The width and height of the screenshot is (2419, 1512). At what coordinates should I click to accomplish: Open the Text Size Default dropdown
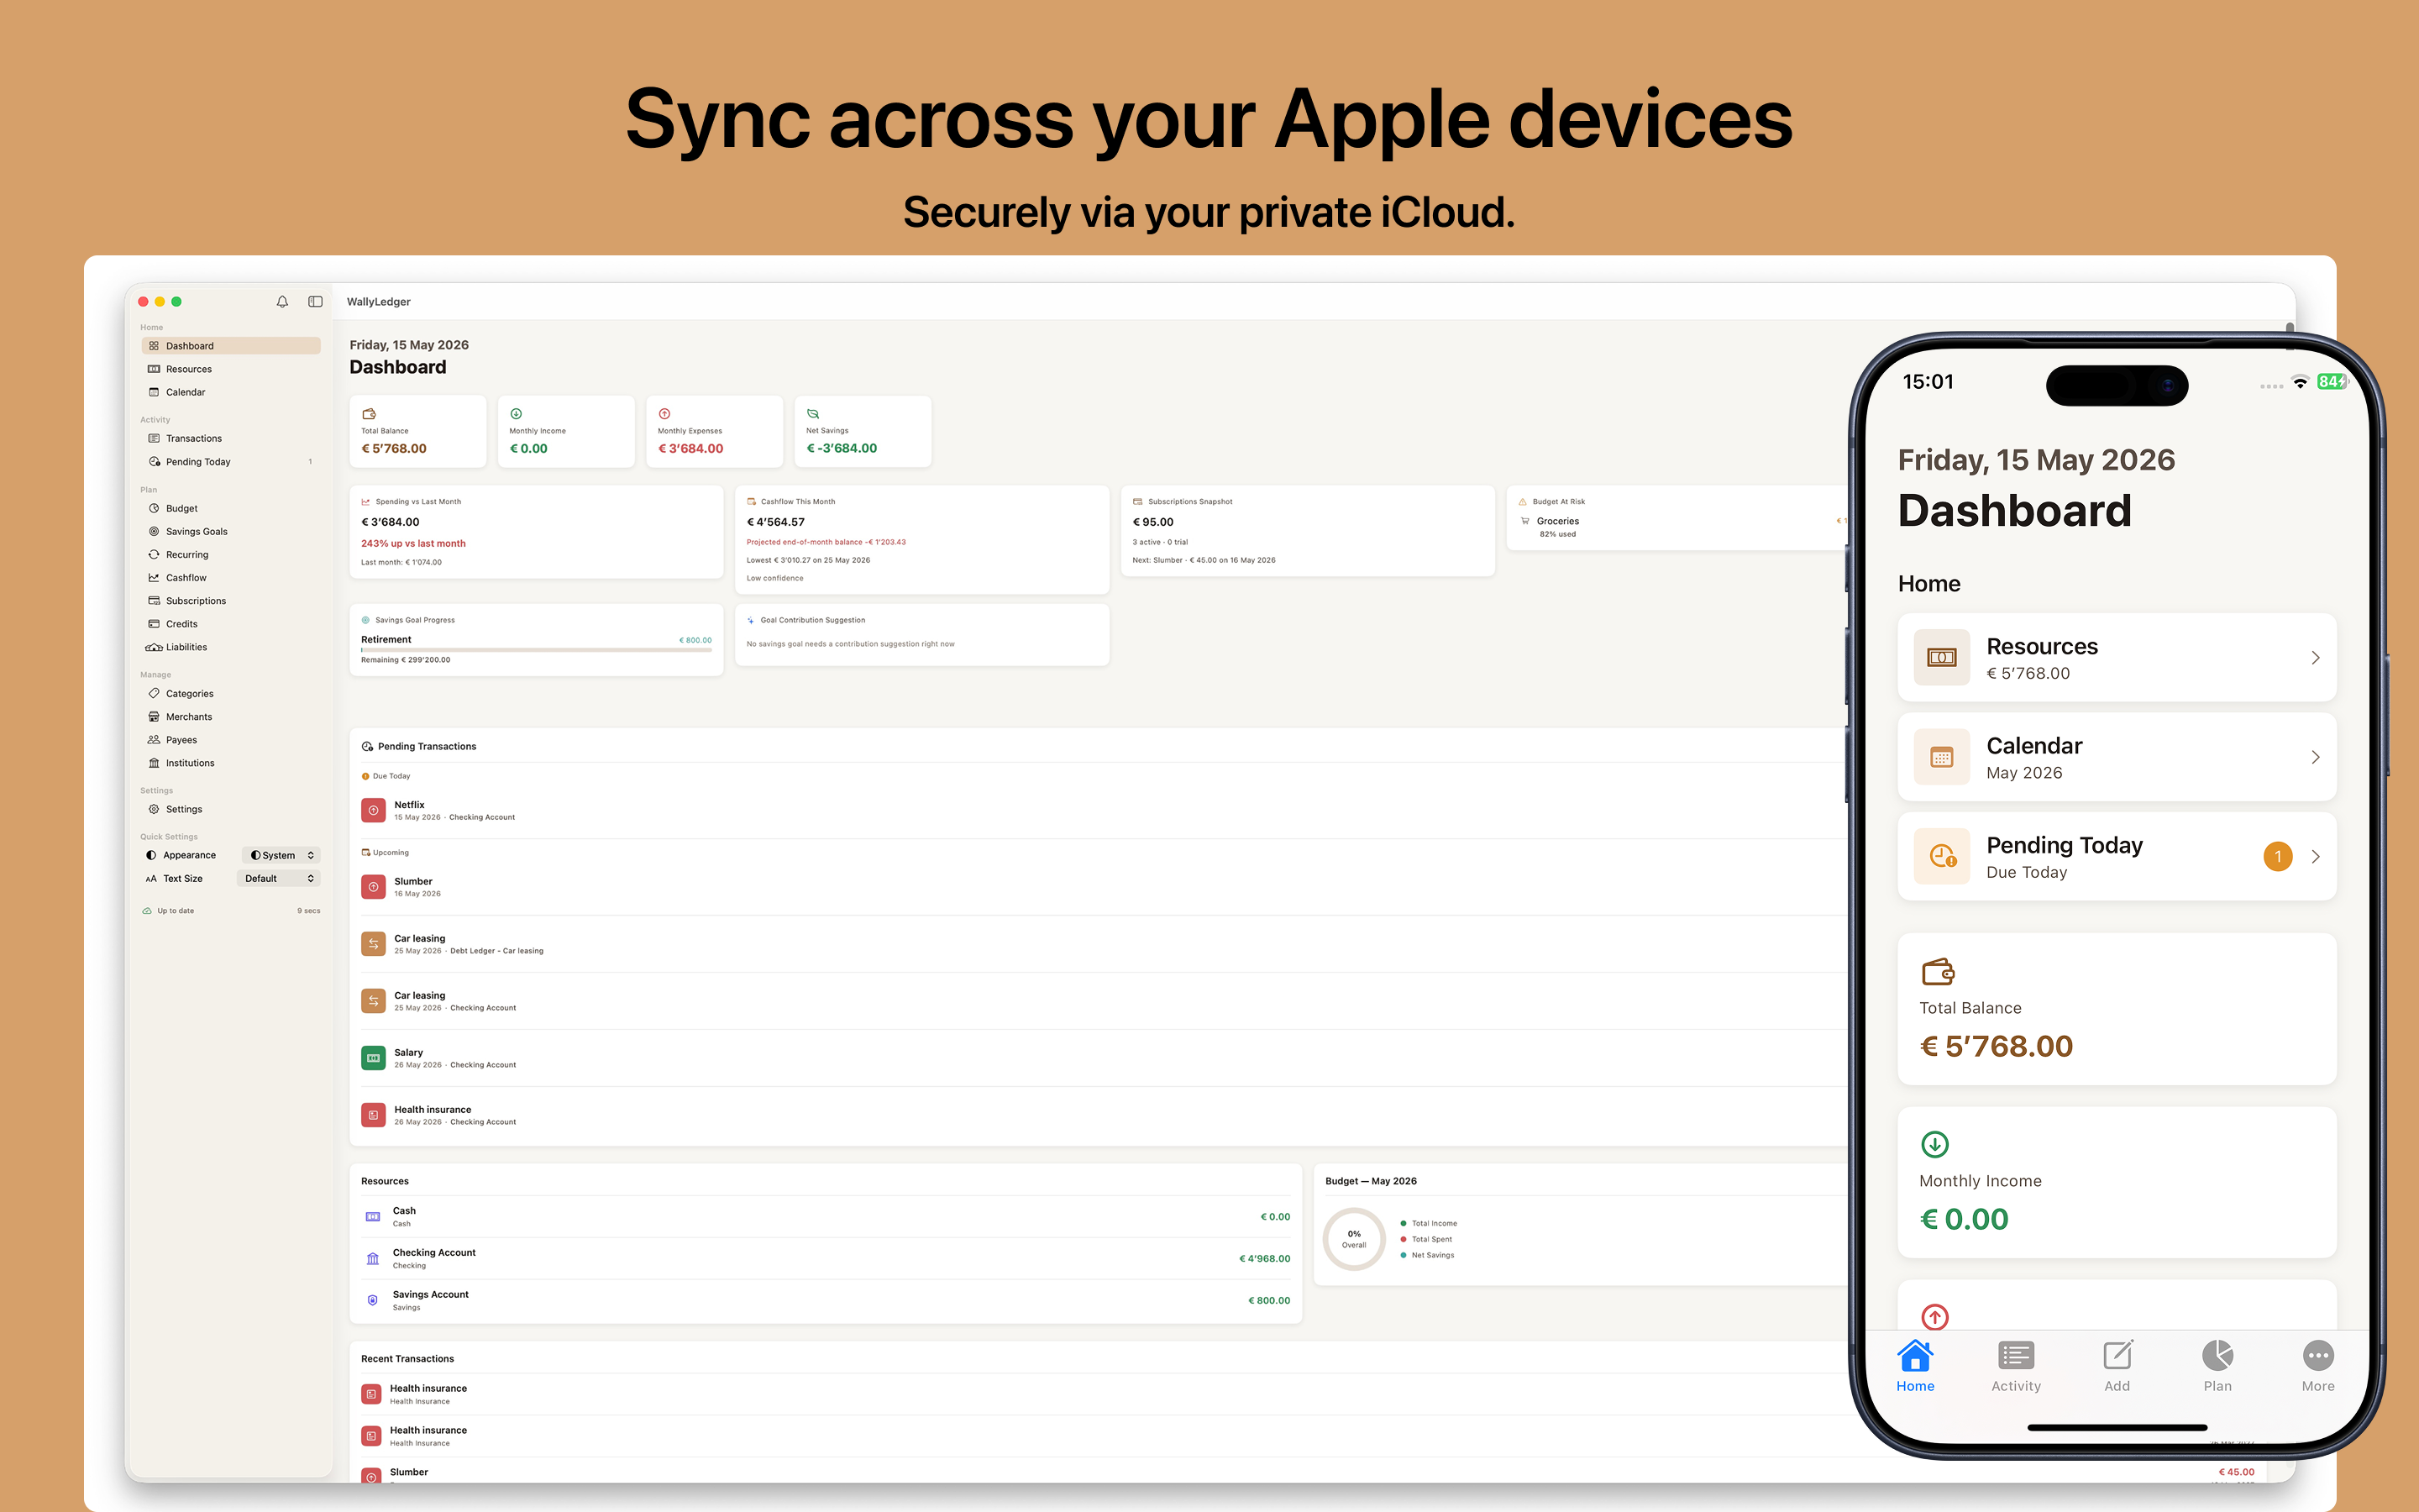point(279,878)
